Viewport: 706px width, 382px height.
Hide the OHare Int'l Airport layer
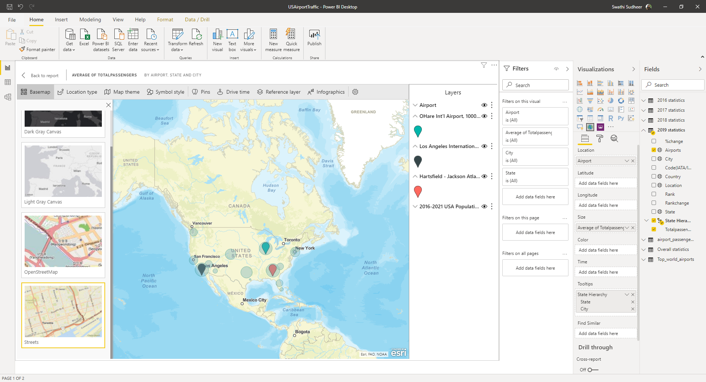pos(484,116)
